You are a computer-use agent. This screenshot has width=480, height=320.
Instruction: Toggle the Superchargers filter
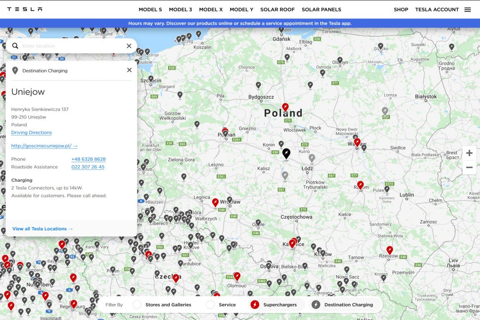tap(274, 305)
